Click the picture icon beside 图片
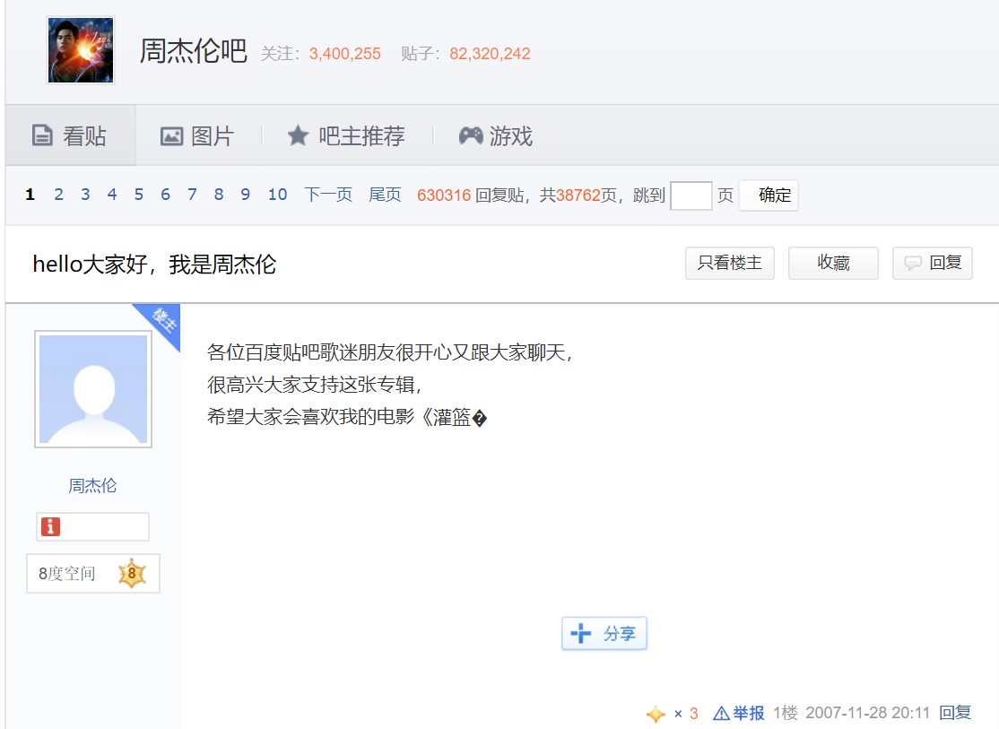The width and height of the screenshot is (999, 729). click(x=171, y=136)
